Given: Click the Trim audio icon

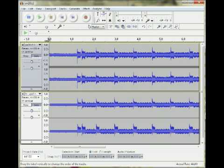Looking at the screenshot, I should [129, 27].
